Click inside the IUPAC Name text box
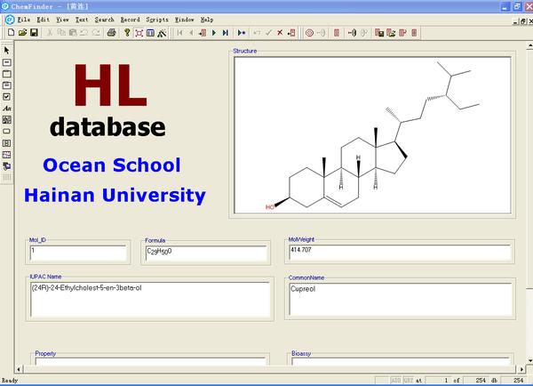This screenshot has width=533, height=386. 150,300
